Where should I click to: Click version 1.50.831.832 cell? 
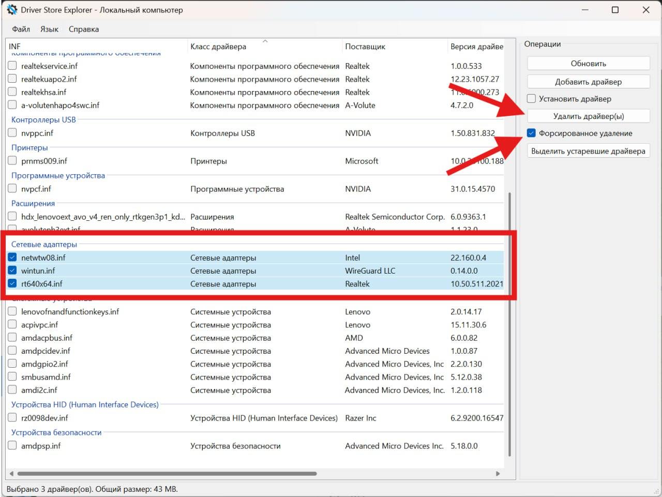point(473,133)
